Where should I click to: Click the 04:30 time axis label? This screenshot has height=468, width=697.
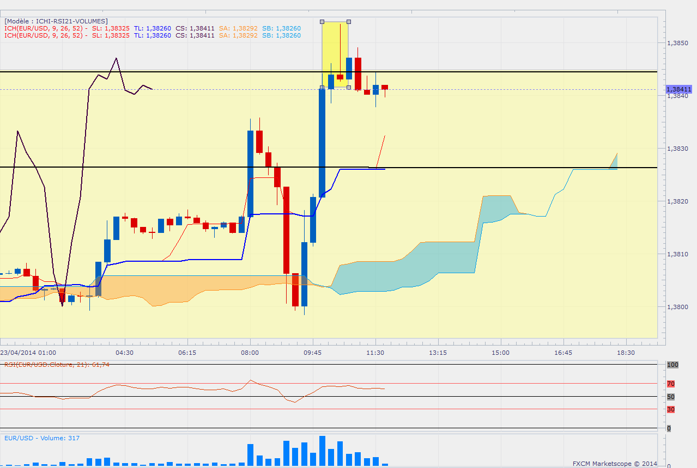pos(125,353)
